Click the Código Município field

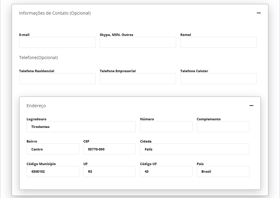(53, 171)
